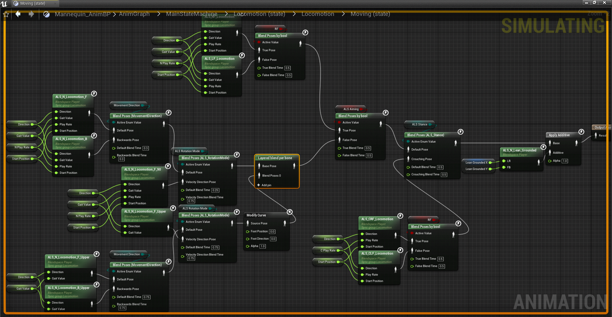Open Mannequin_AnimBP breadcrumb

pyautogui.click(x=83, y=14)
